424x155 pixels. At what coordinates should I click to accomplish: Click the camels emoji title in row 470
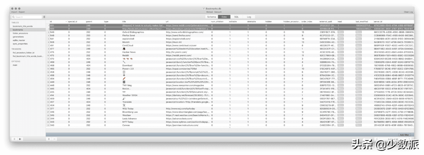tap(127, 58)
